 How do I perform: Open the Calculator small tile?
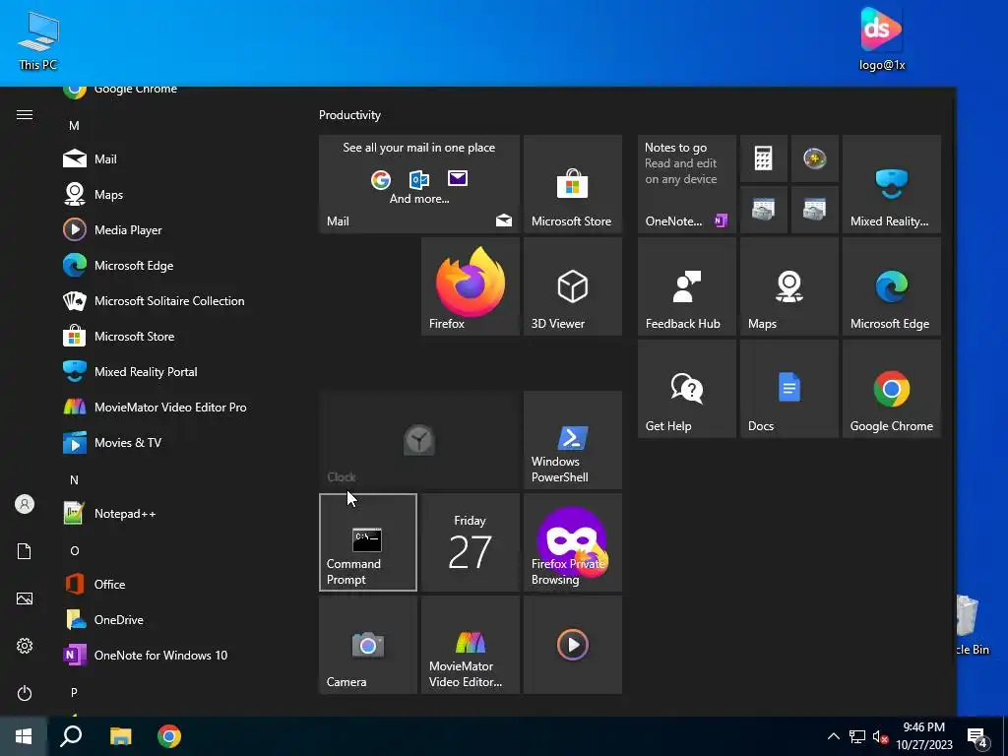(764, 158)
